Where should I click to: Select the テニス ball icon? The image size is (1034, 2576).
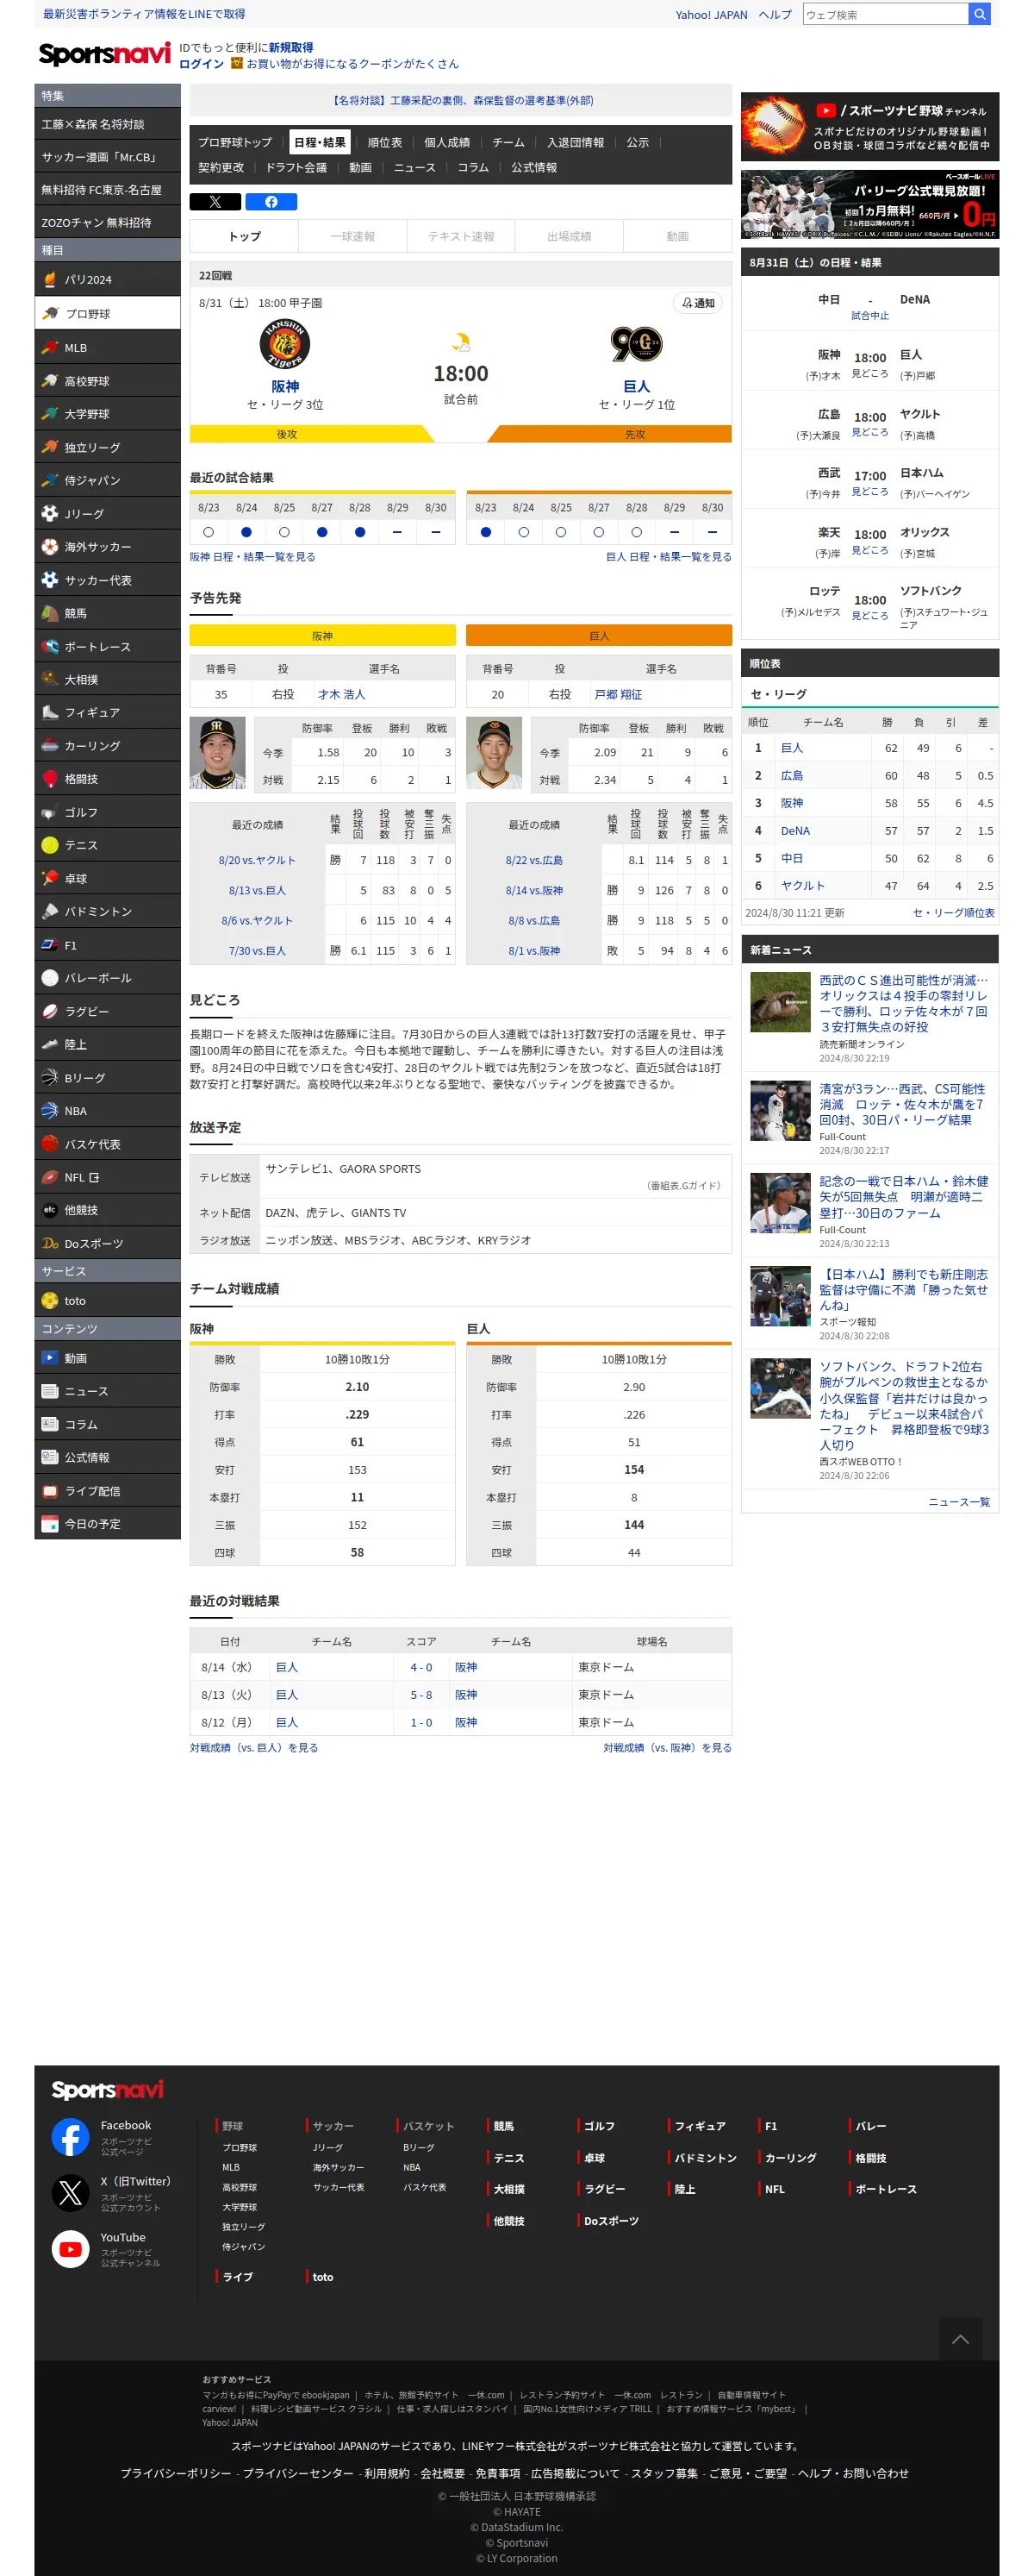(50, 845)
